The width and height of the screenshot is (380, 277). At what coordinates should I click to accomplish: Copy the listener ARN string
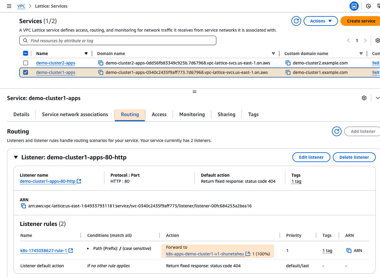pos(23,206)
